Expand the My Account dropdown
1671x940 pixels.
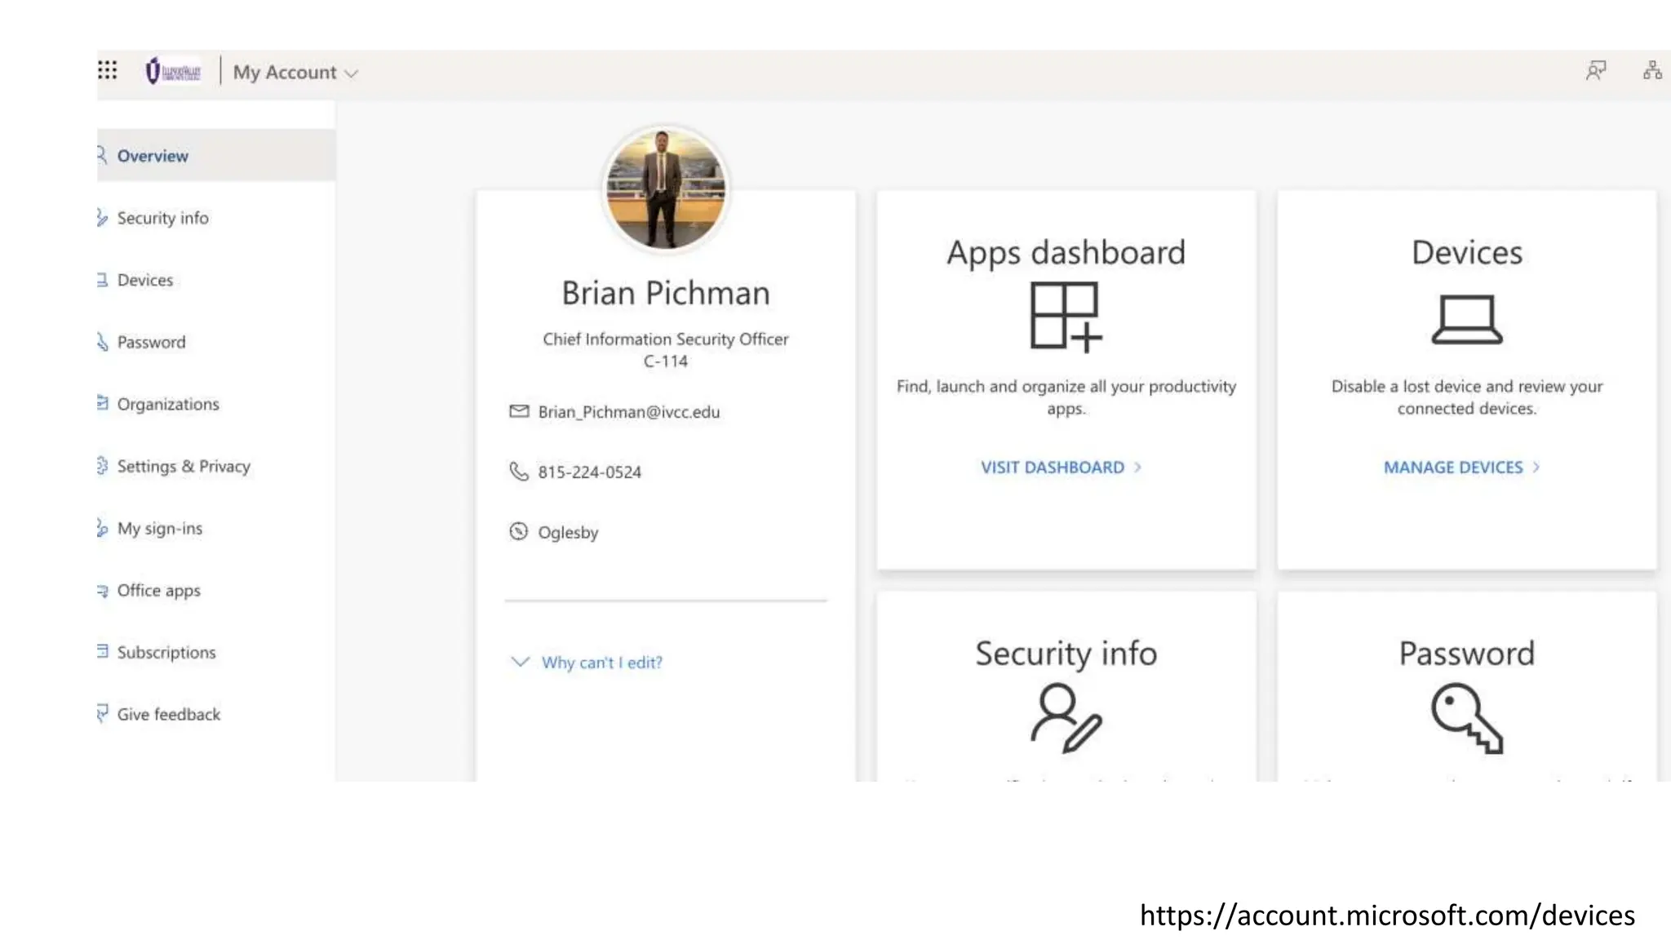click(x=295, y=73)
